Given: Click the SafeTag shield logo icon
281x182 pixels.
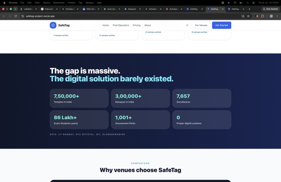Looking at the screenshot, I should tap(53, 25).
